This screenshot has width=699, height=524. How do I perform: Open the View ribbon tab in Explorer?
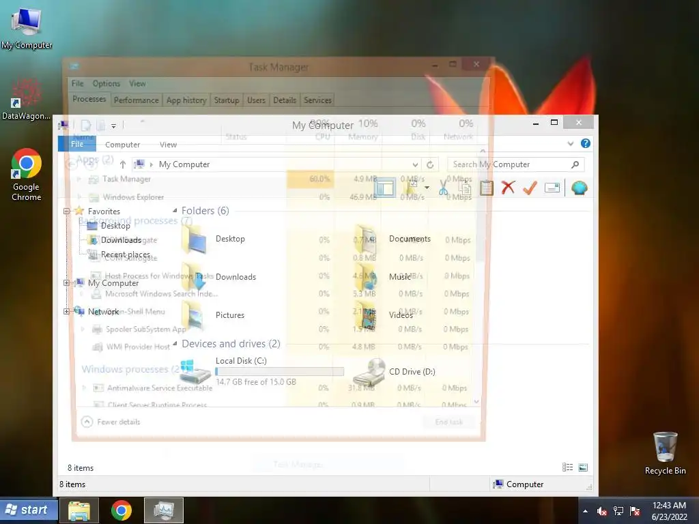coord(168,145)
